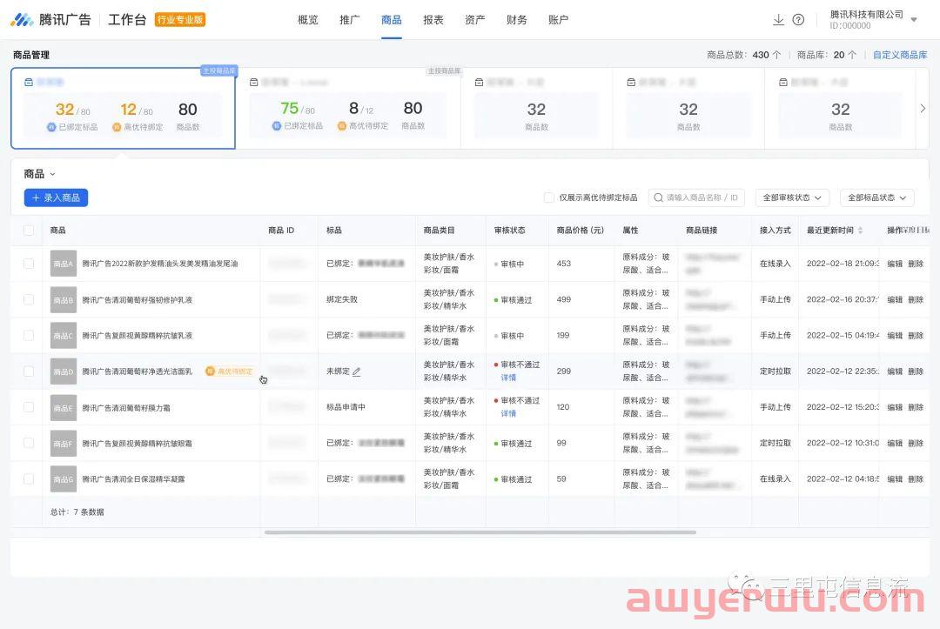
Task: Switch to the 报表 tab
Action: pos(433,20)
